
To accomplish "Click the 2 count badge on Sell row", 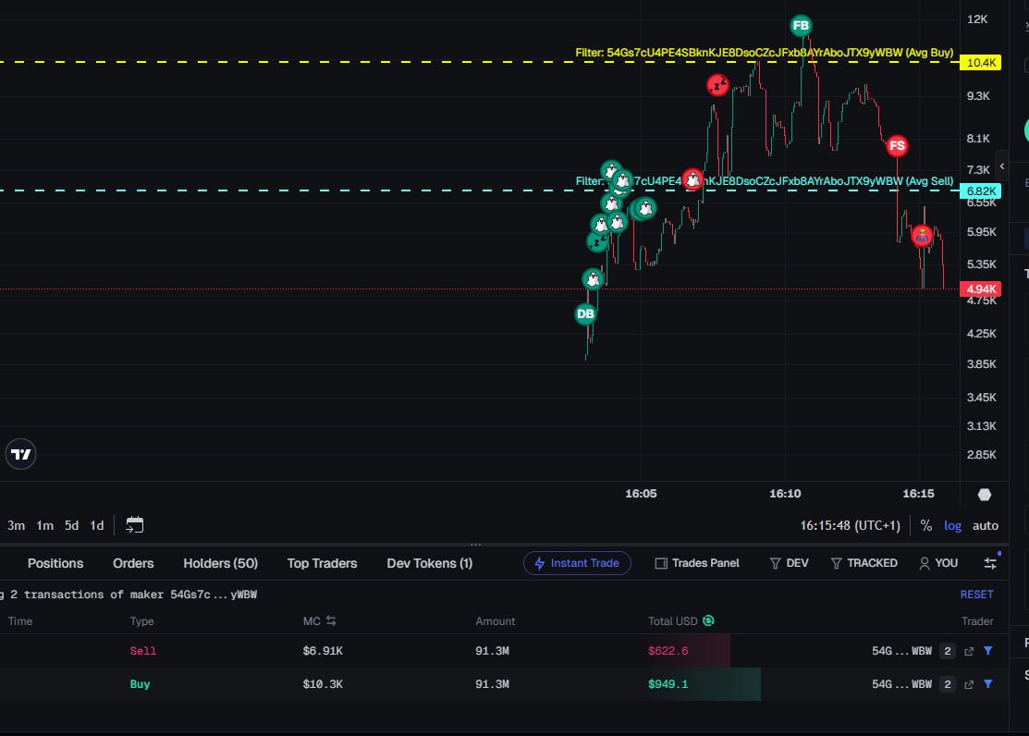I will point(947,651).
